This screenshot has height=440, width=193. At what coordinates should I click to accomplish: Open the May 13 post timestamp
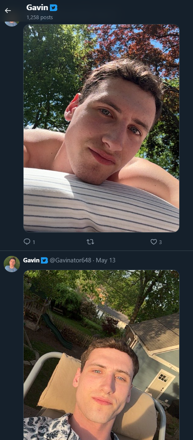tap(106, 260)
